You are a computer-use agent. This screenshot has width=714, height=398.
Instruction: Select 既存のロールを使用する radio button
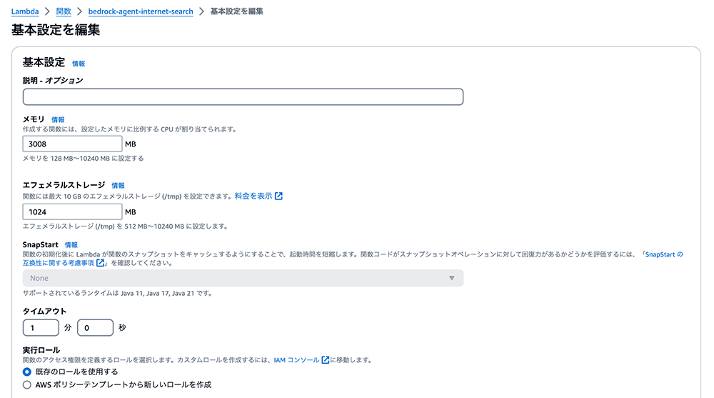point(27,372)
